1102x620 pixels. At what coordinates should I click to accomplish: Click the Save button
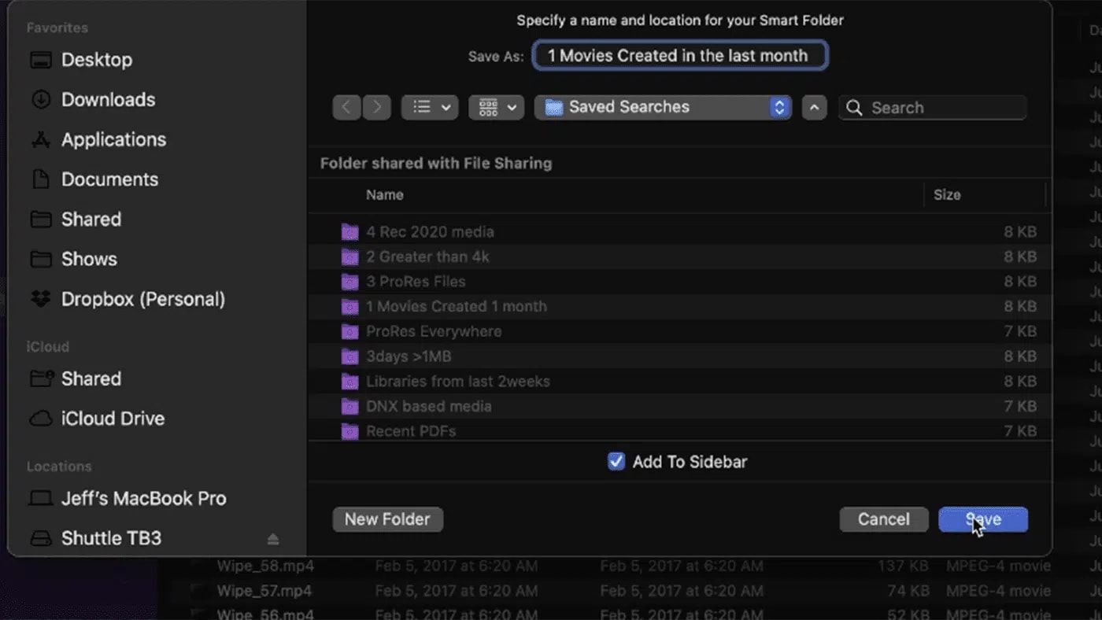(982, 519)
